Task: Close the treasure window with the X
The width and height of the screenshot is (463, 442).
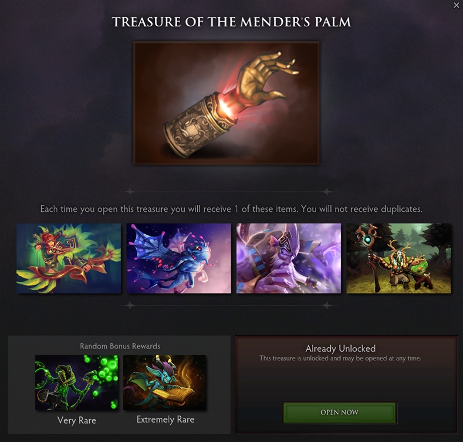Action: click(x=456, y=5)
